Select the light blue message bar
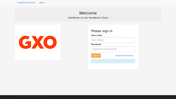This screenshot has width=176, height=99. 113,61
